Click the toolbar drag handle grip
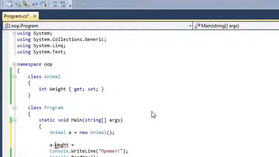 (3, 4)
